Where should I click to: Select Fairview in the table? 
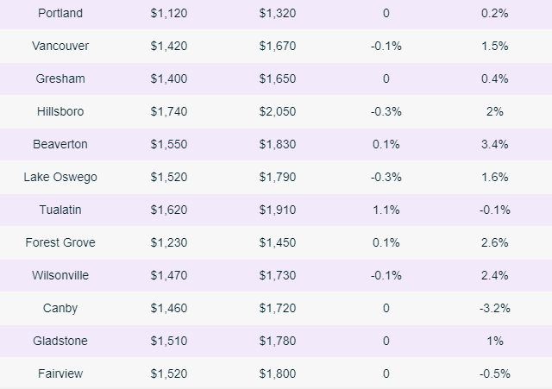pos(60,373)
